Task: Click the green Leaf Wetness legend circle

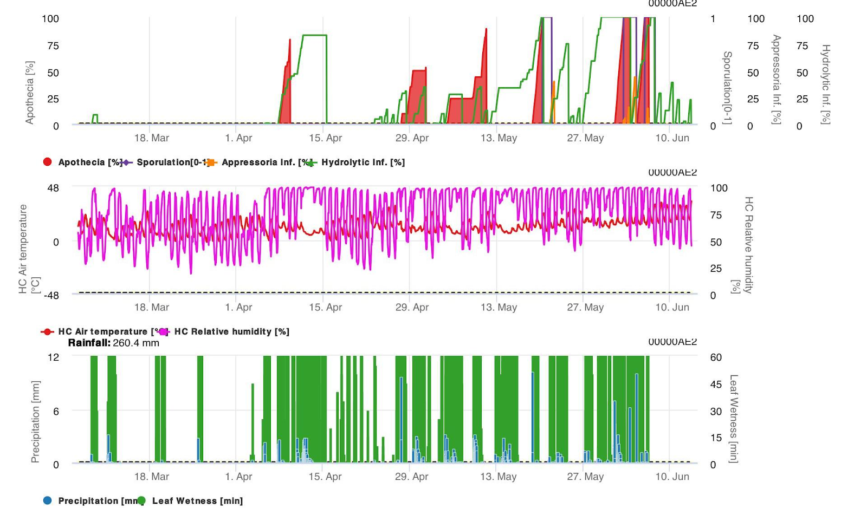Action: (x=141, y=500)
